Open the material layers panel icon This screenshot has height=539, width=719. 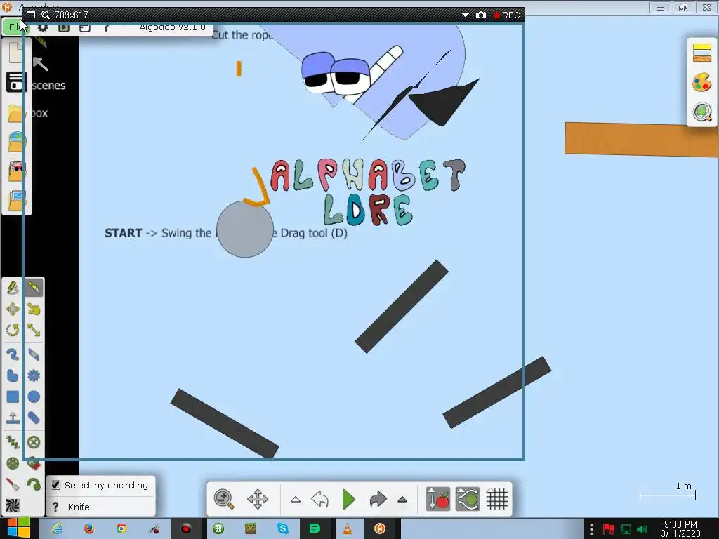point(701,53)
